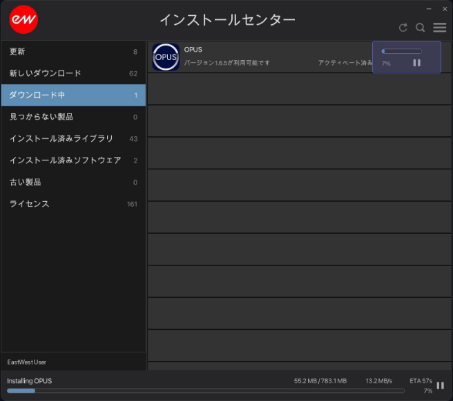Click the 161 license count

[x=132, y=204]
